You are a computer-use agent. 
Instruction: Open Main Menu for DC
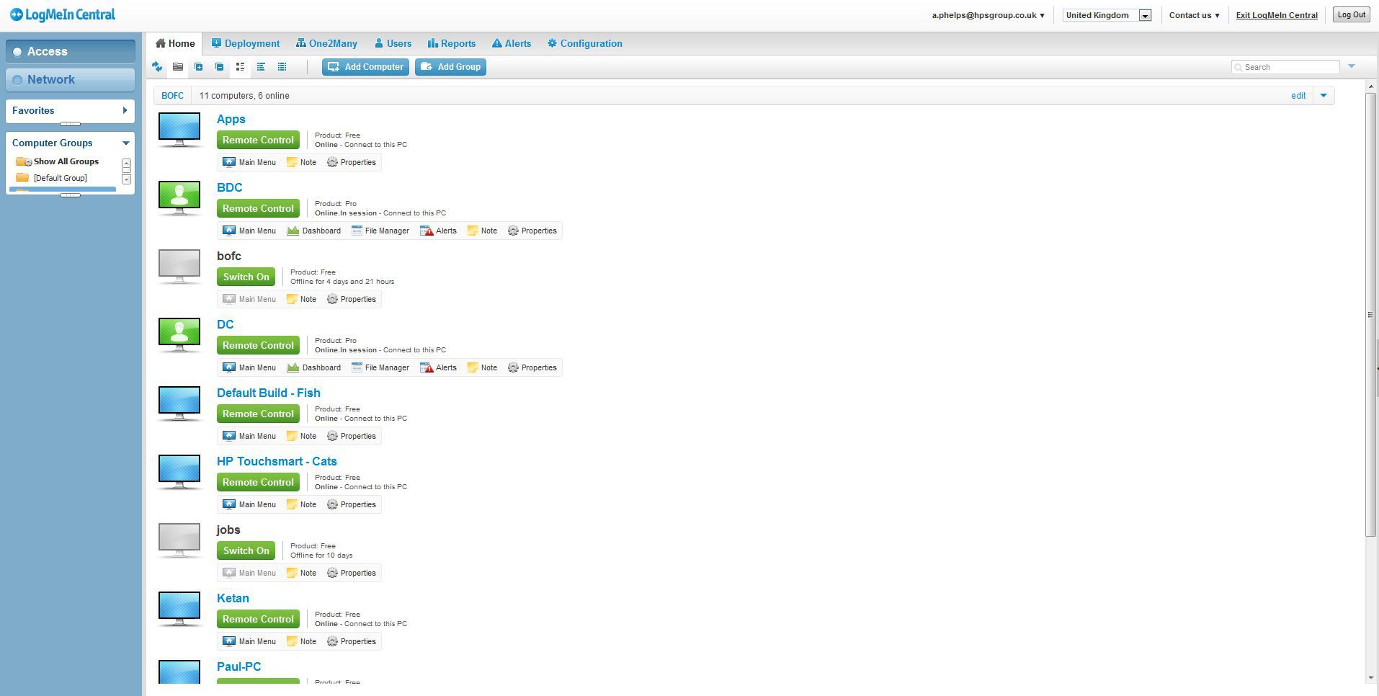coord(249,367)
